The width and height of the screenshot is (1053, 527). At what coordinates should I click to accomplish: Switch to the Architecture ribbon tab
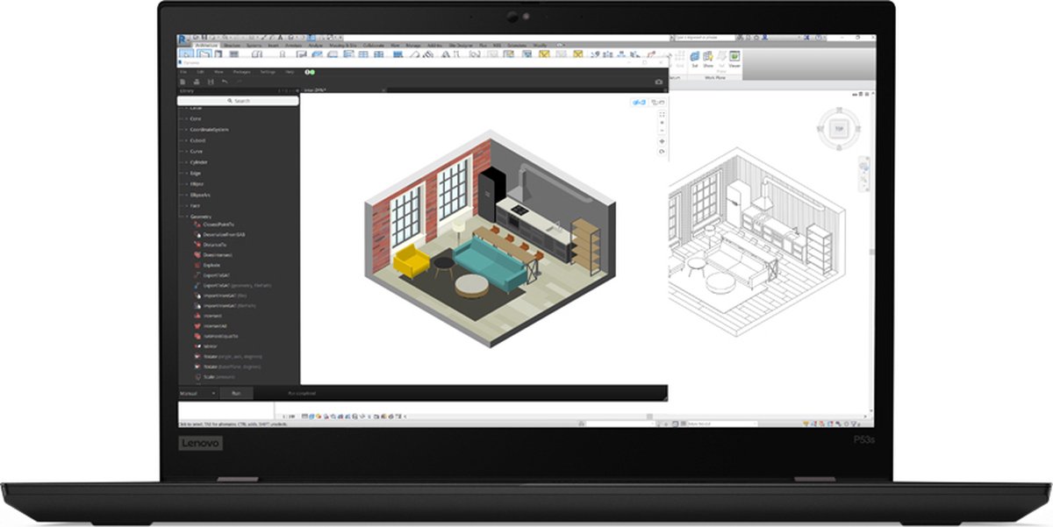pyautogui.click(x=206, y=45)
